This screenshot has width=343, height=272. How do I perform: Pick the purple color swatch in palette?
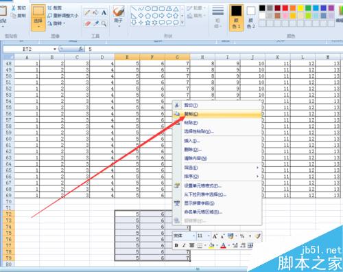tap(331, 8)
